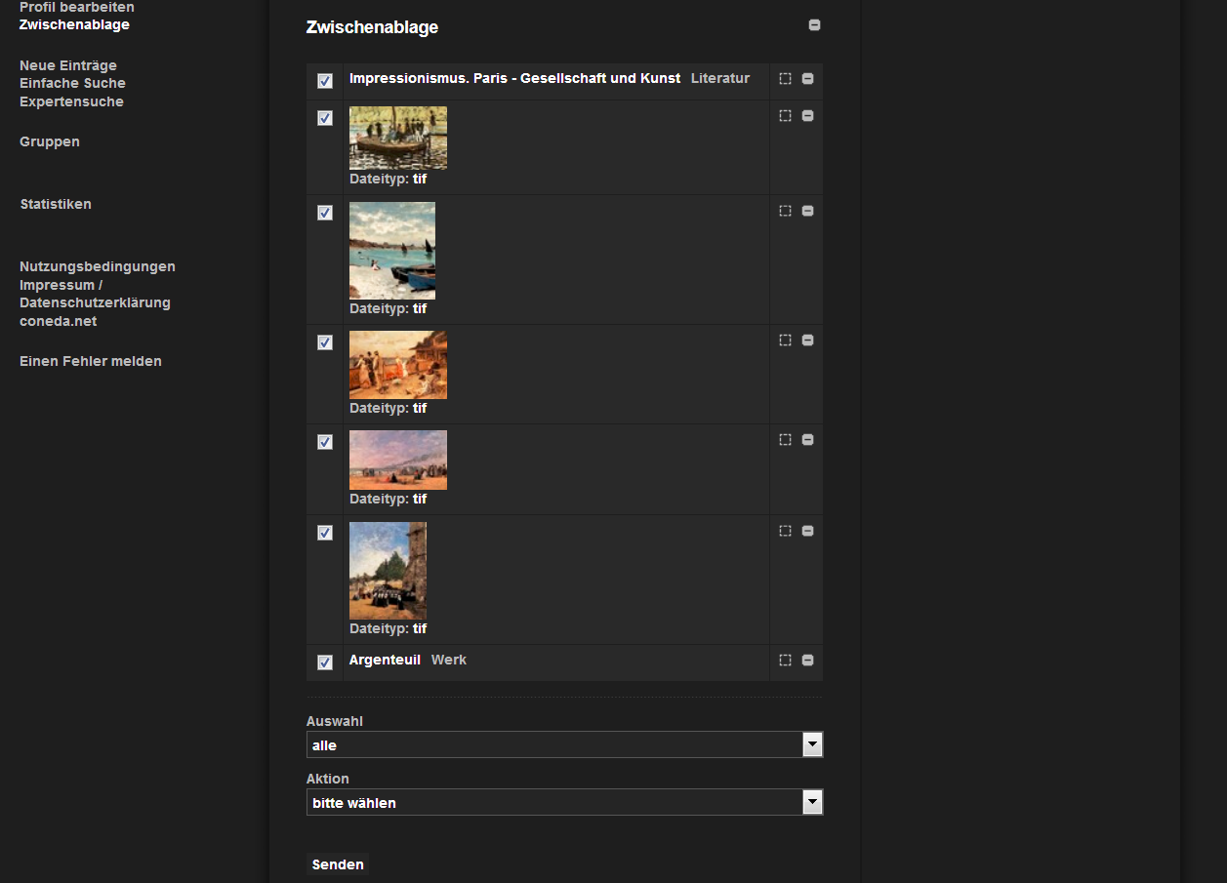The image size is (1227, 883).
Task: Remove the Argenteuil Werk entry via minus icon
Action: (x=807, y=661)
